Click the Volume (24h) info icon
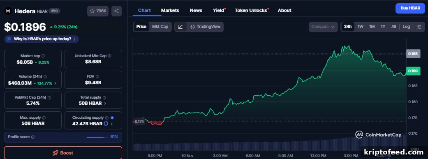 (x=45, y=77)
